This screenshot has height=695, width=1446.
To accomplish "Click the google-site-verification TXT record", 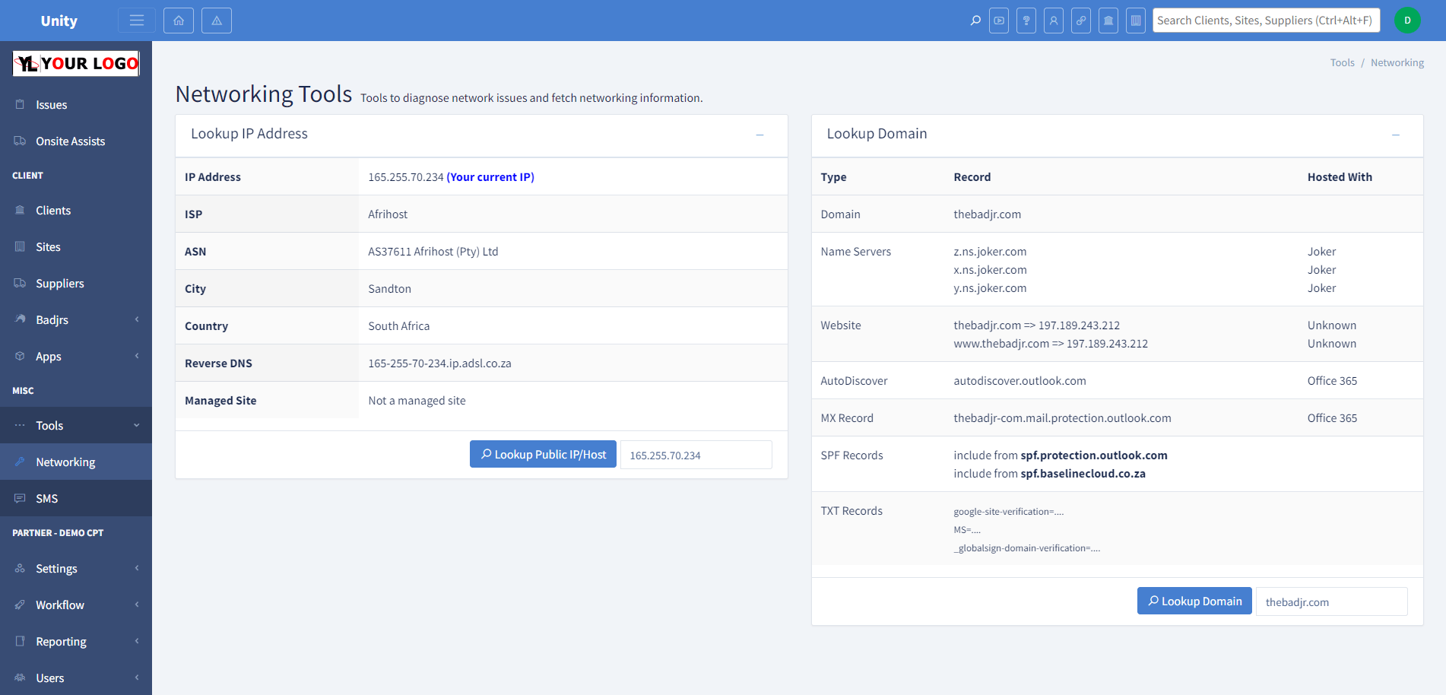I will point(1008,512).
